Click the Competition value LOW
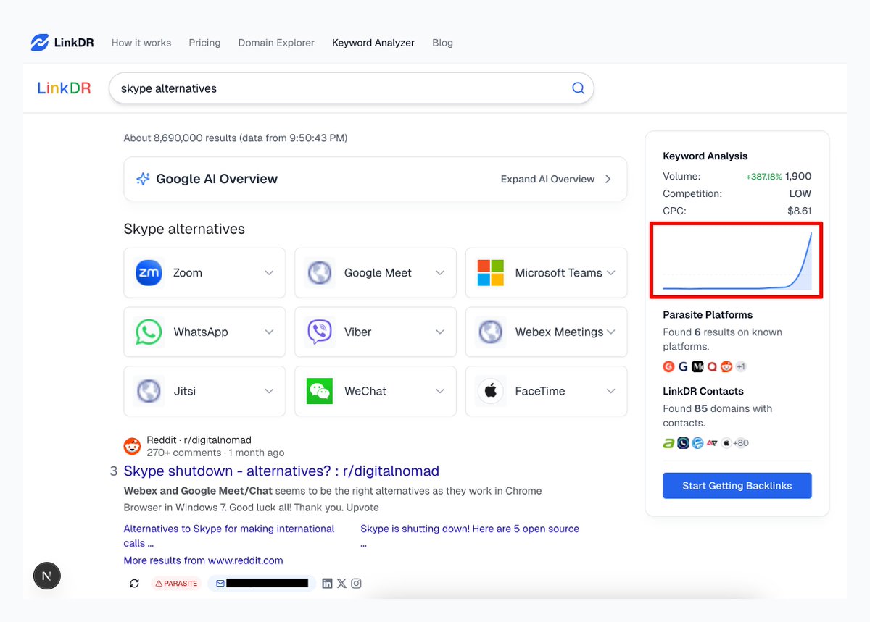The height and width of the screenshot is (622, 870). tap(800, 193)
